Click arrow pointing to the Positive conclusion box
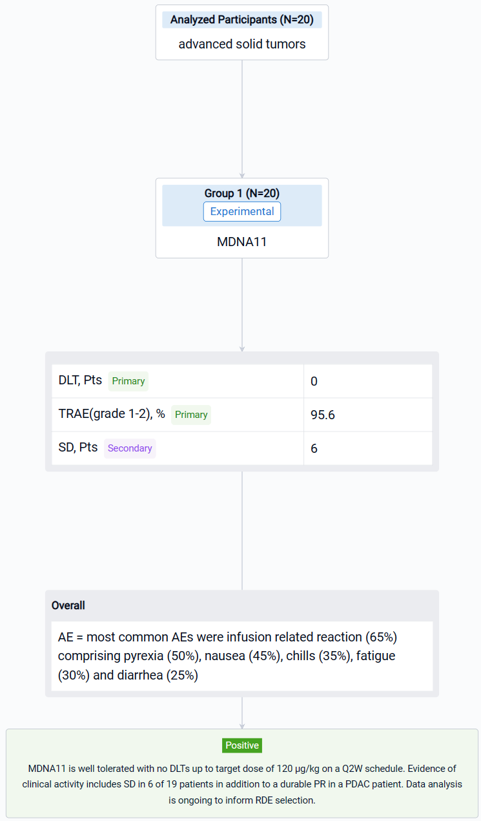Viewport: 481px width, 821px height. click(x=242, y=713)
